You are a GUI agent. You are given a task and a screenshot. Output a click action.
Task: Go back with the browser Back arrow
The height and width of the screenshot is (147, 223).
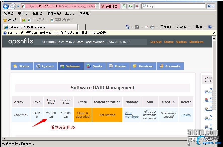click(6, 6)
